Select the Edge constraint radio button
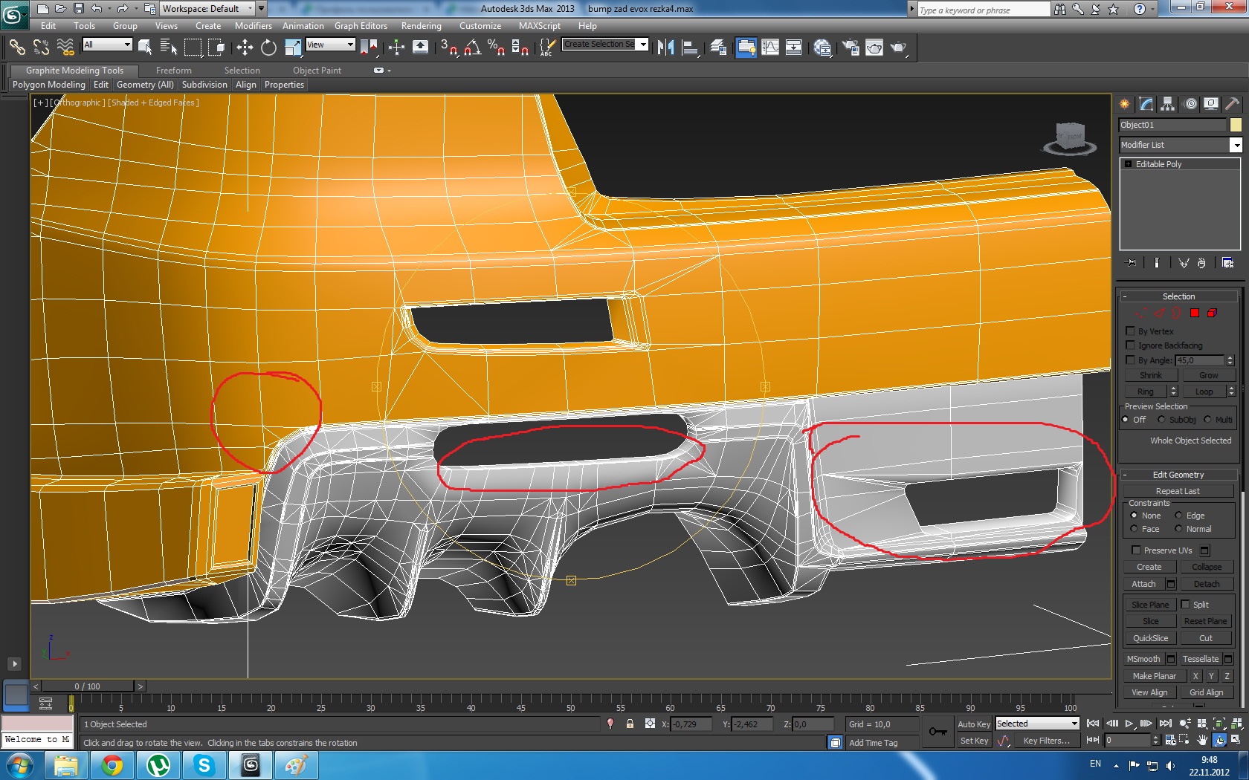This screenshot has width=1249, height=780. (1178, 516)
